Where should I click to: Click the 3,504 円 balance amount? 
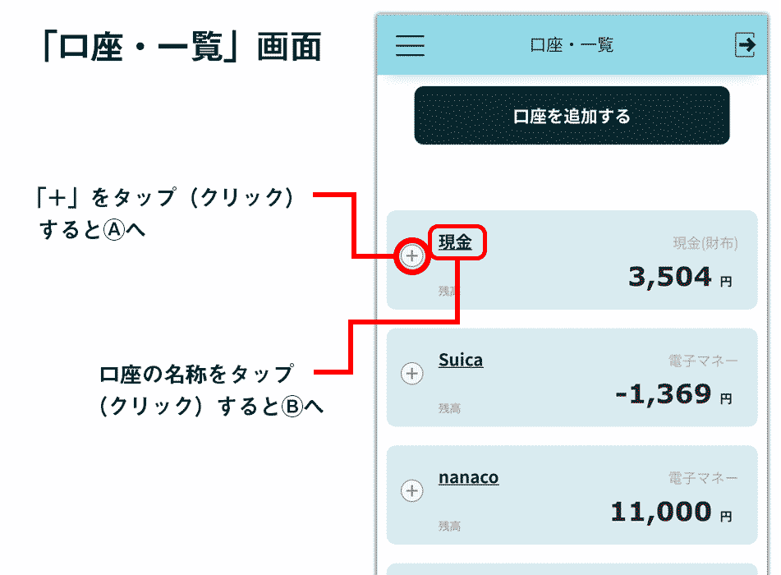(680, 278)
